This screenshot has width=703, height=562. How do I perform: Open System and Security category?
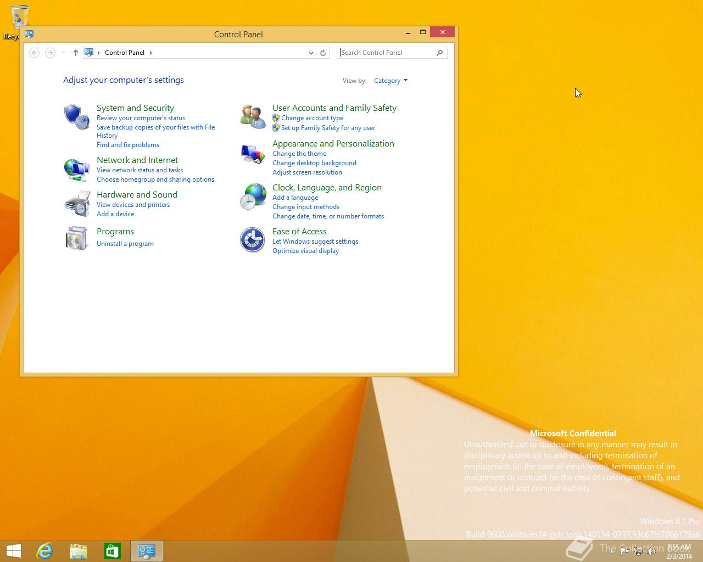coord(135,108)
